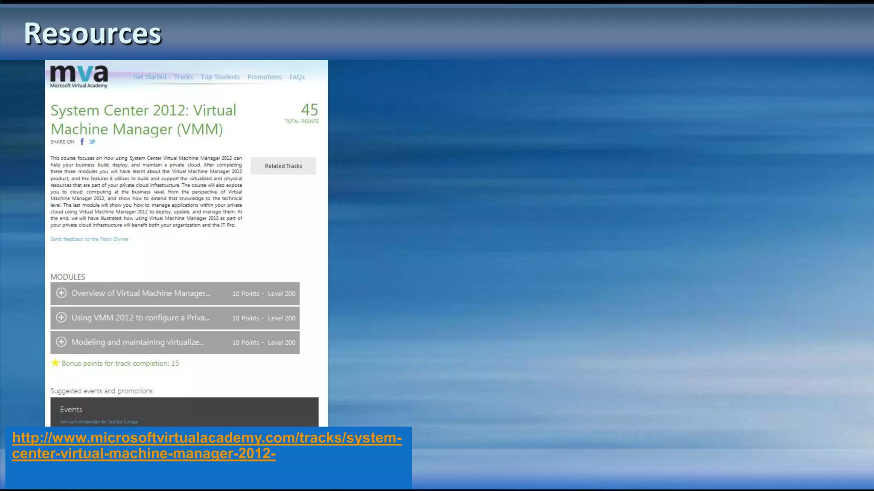
Task: Click the MVA Microsoft Virtual Academy logo
Action: coord(79,76)
